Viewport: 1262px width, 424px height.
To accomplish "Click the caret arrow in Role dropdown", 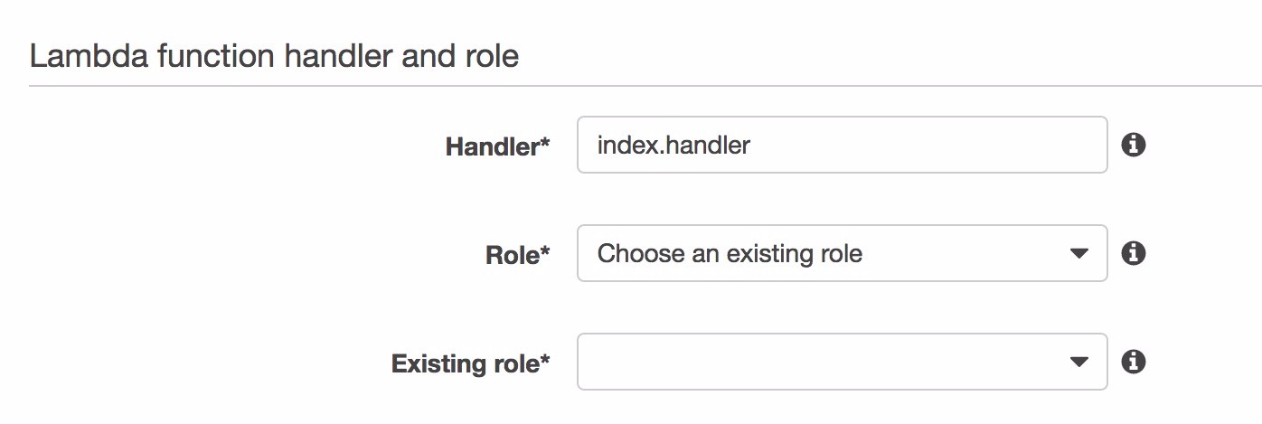I will click(x=1078, y=254).
